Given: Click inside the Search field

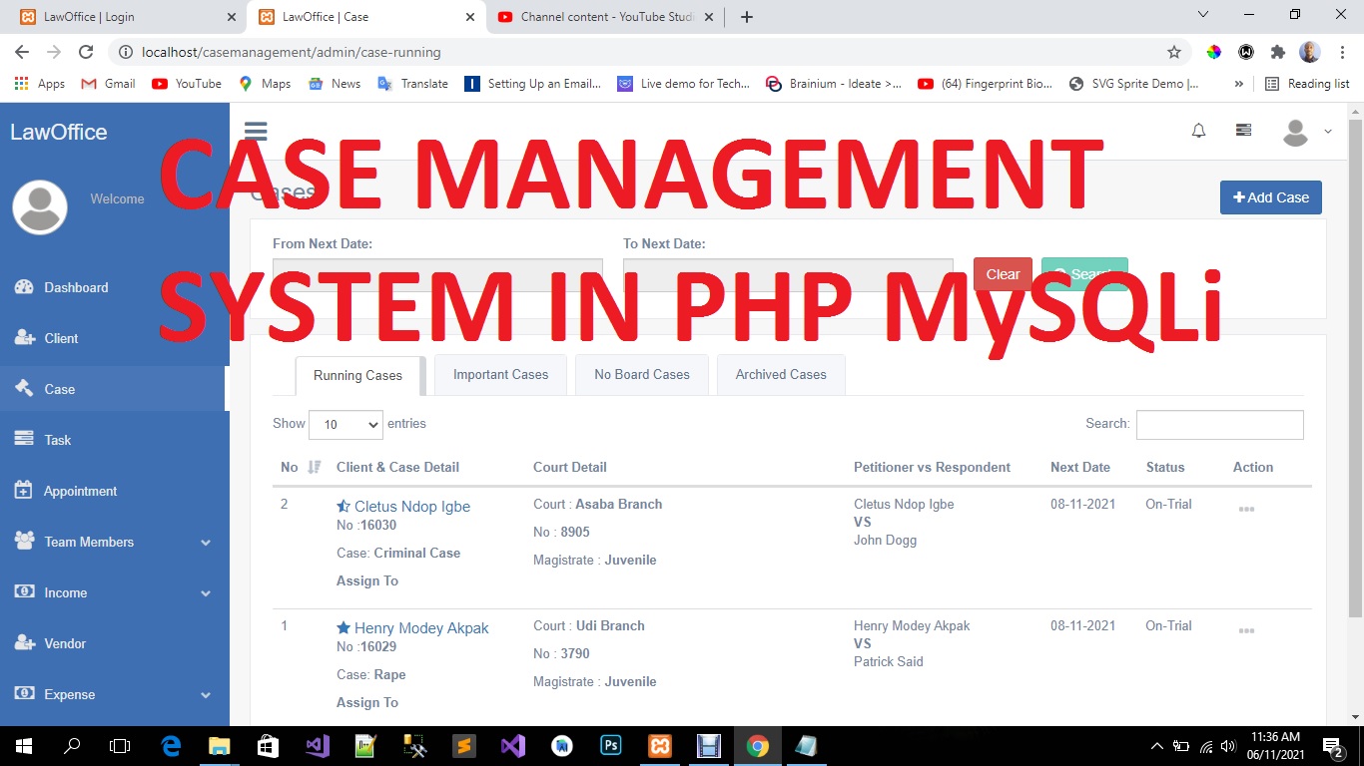Looking at the screenshot, I should tap(1218, 424).
